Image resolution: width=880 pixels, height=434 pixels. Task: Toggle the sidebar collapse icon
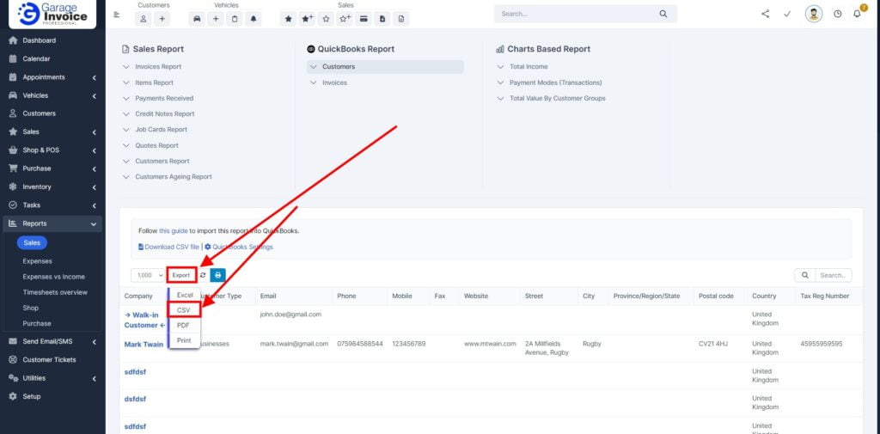pos(117,15)
